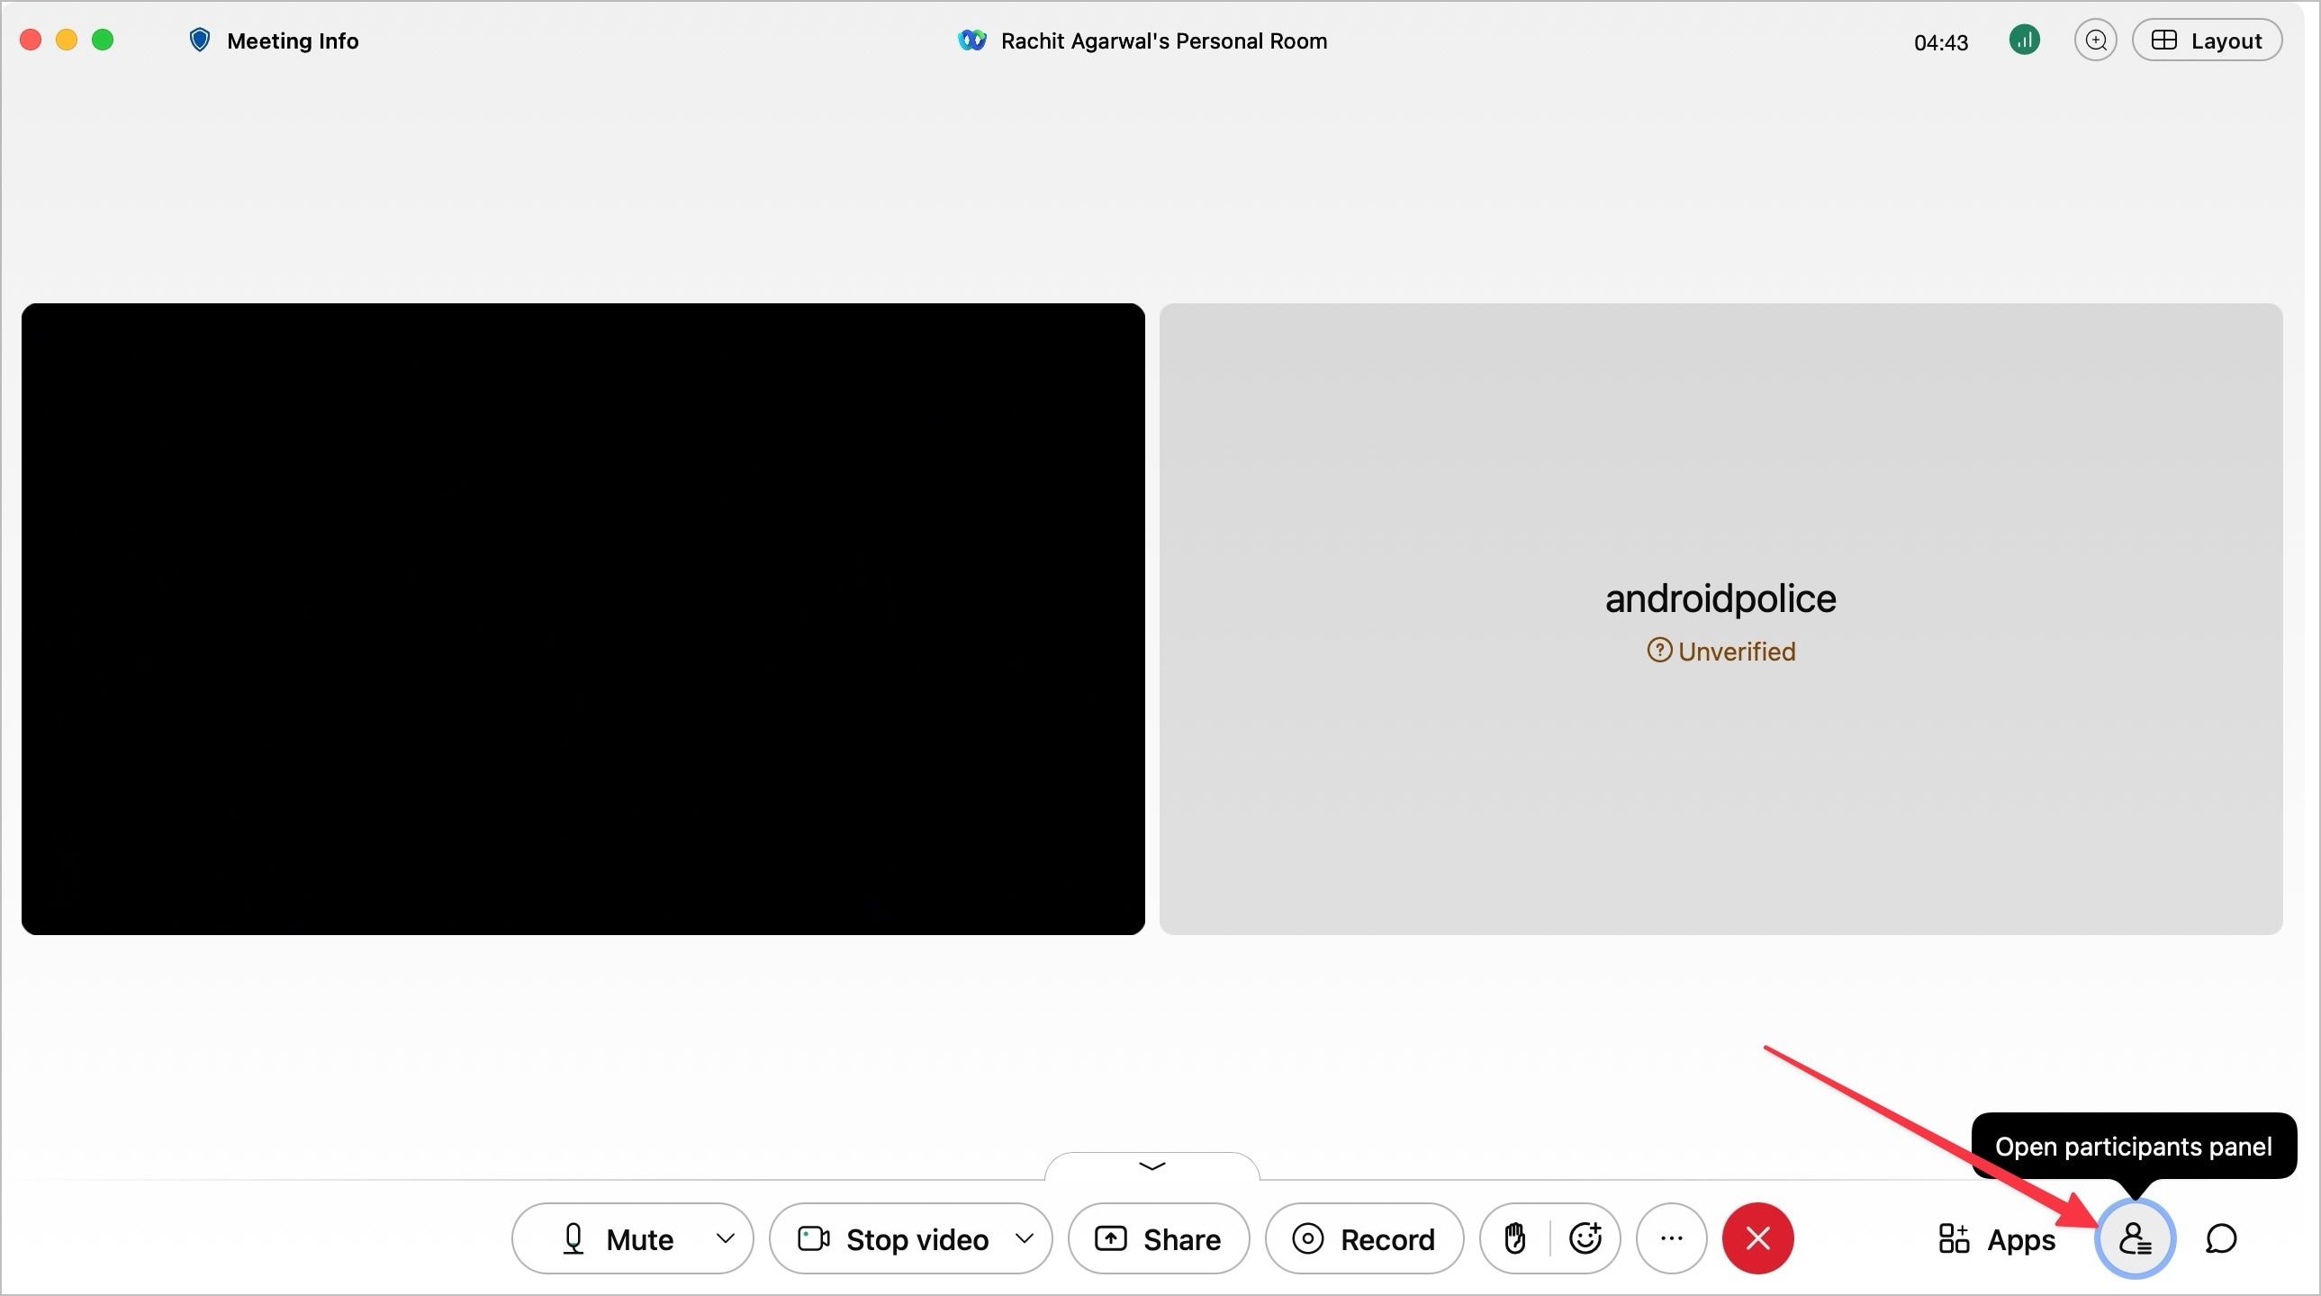Collapse the meeting controls bar chevron

[x=1151, y=1166]
